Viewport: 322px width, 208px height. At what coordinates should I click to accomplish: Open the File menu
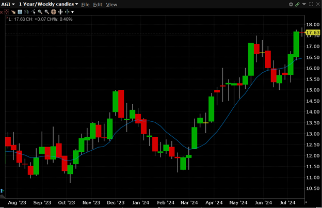click(85, 5)
